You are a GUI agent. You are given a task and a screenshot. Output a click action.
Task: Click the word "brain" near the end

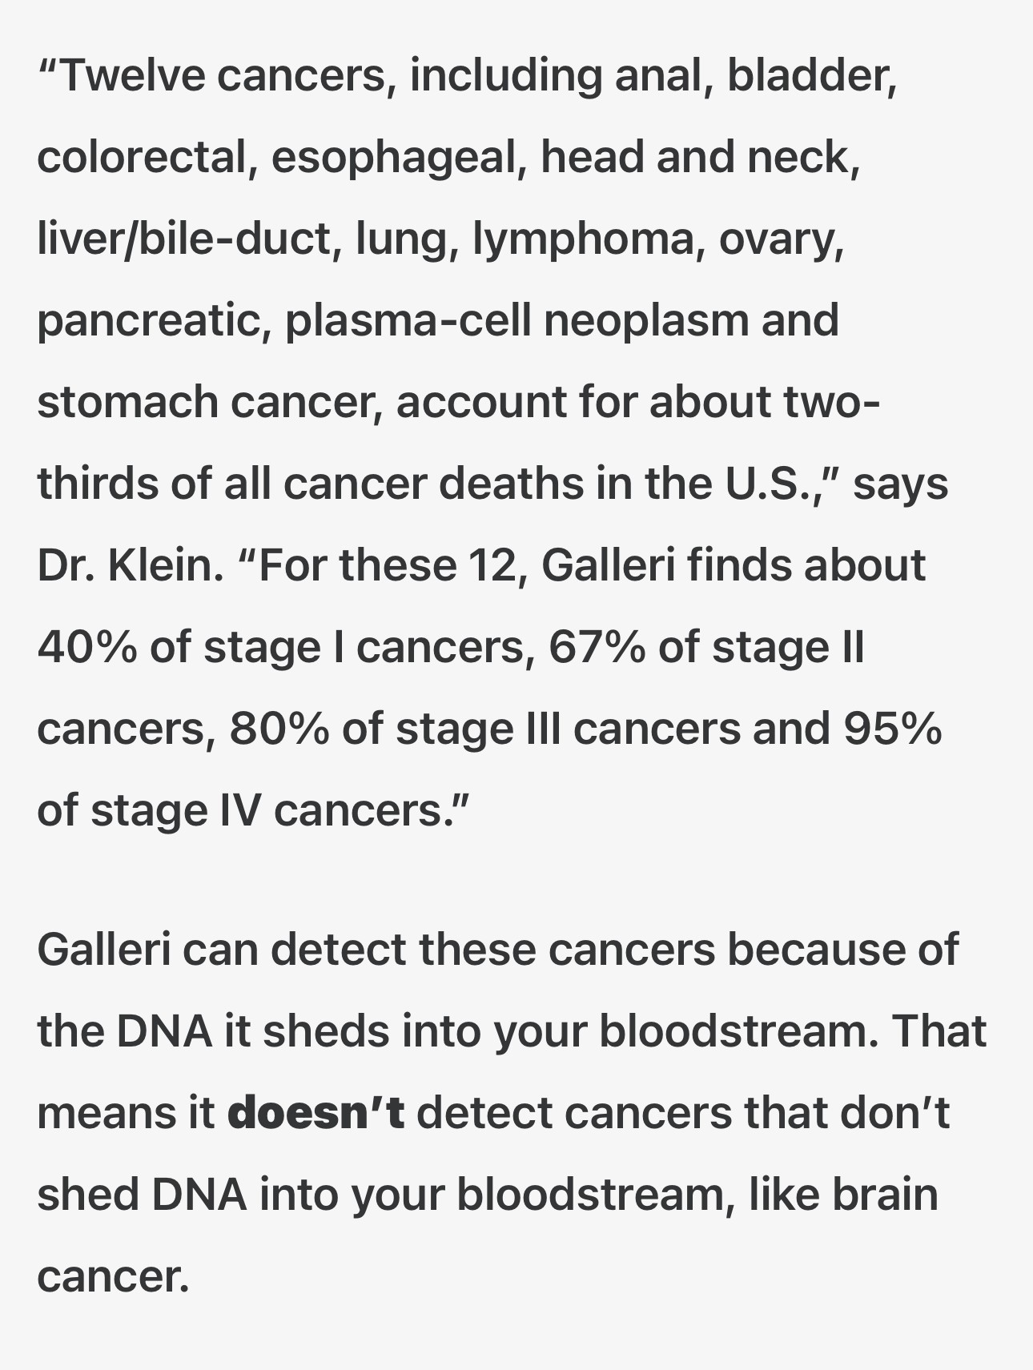[885, 1195]
